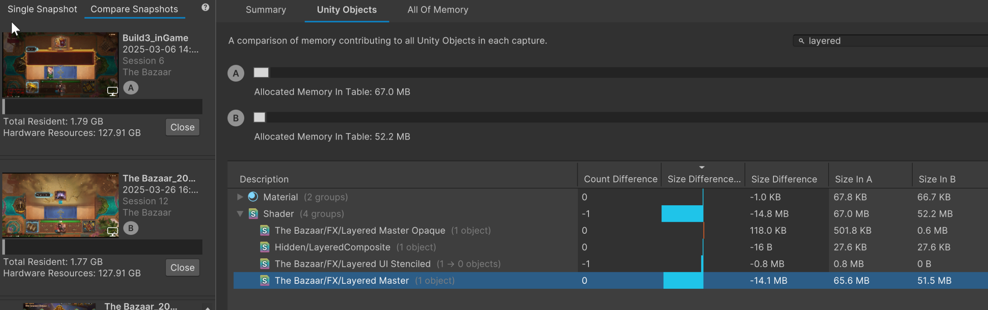Switch to the Single Snapshot tab

tap(42, 9)
